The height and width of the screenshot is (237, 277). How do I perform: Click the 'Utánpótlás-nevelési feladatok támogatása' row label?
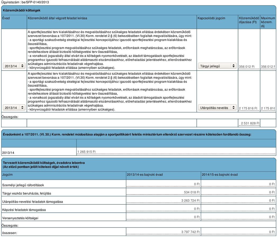click(x=33, y=202)
